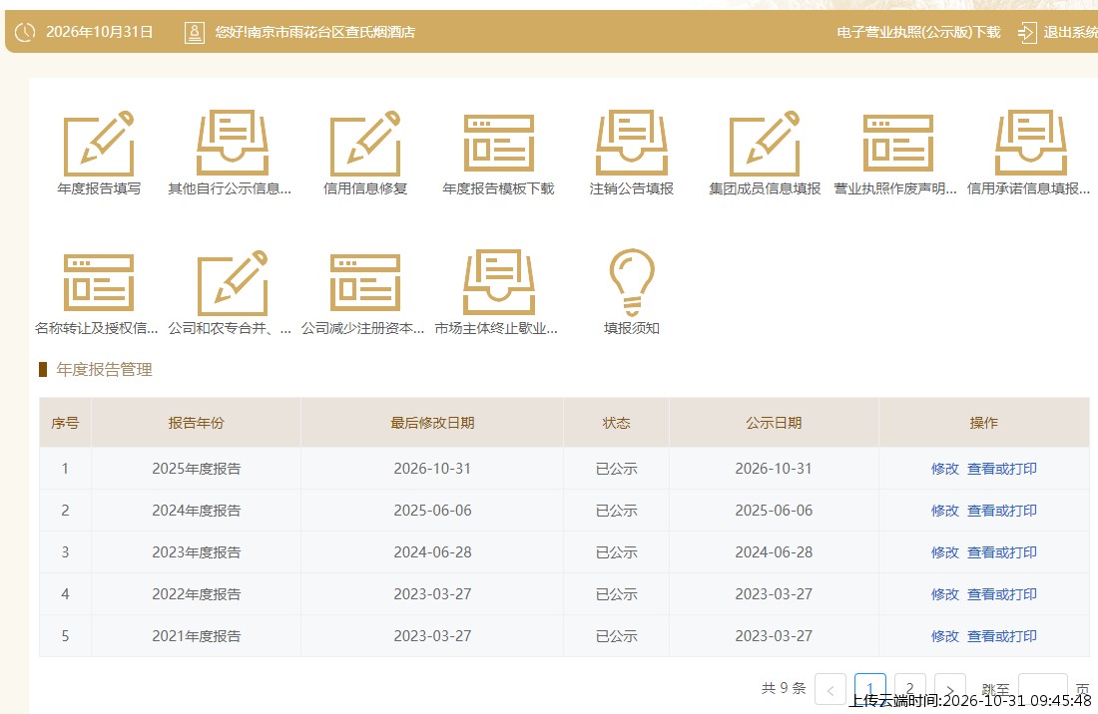Open the 公司减少注册资本 module icon
This screenshot has width=1098, height=714.
coord(365,282)
